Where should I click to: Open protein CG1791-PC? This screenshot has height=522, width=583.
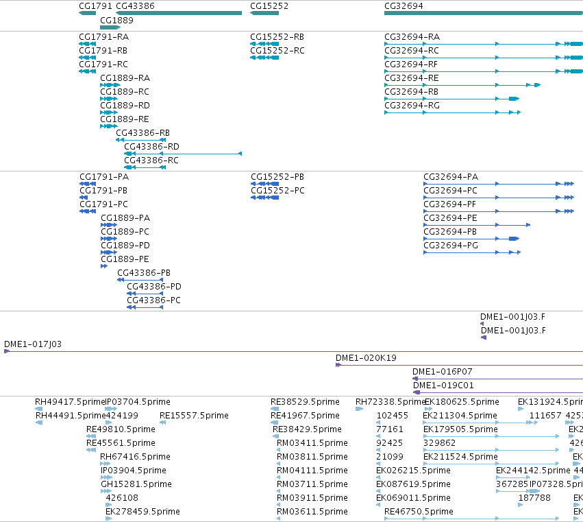103,204
